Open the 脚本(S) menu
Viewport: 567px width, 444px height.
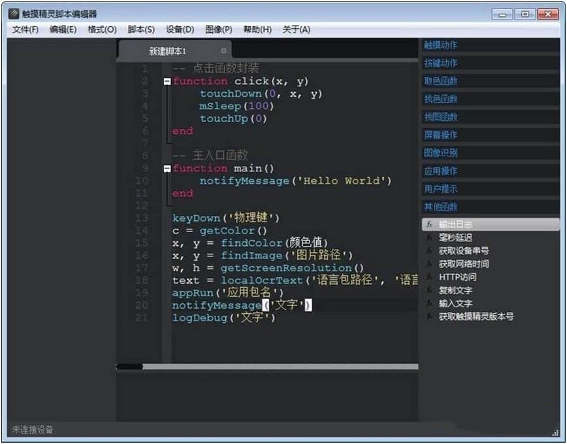141,29
